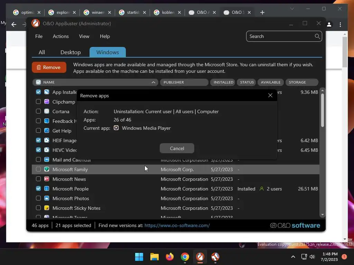Click the Cortana app icon
354x265 pixels.
point(47,111)
